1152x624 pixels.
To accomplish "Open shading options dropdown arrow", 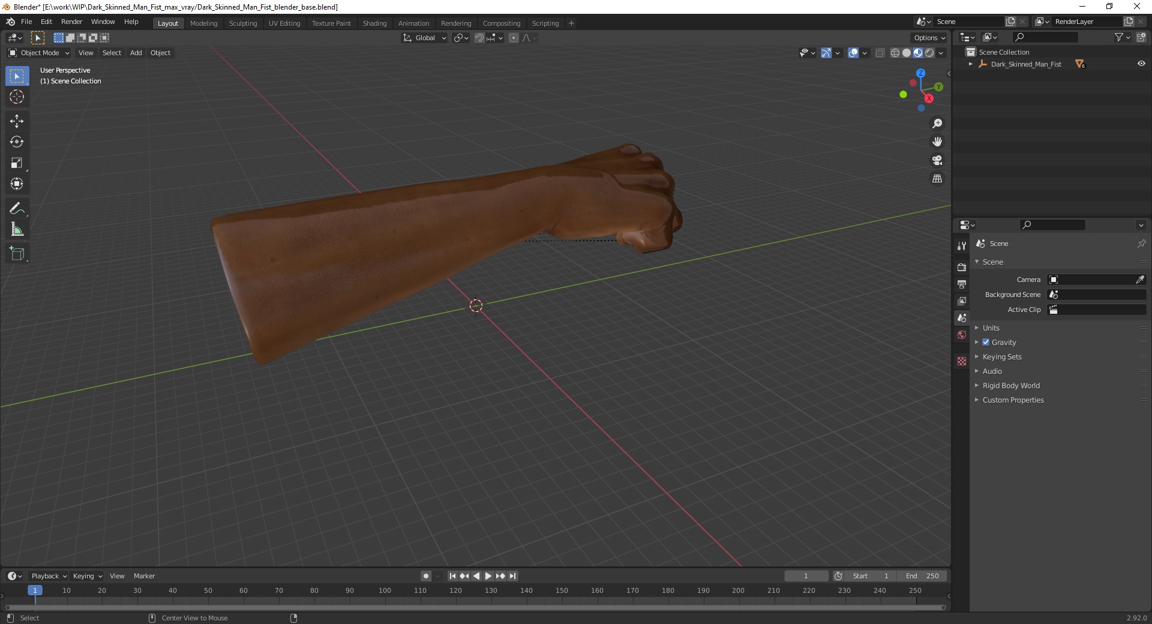I will pyautogui.click(x=941, y=53).
